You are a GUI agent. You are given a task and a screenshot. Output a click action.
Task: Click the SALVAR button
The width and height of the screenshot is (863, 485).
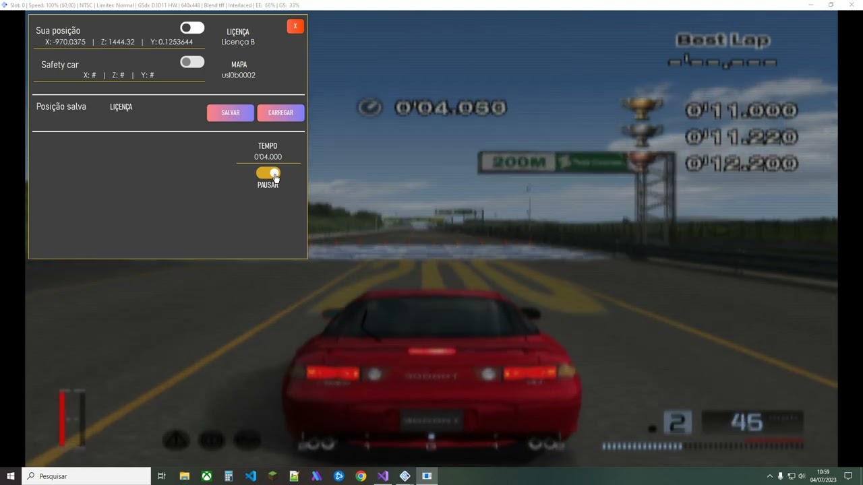tap(231, 112)
